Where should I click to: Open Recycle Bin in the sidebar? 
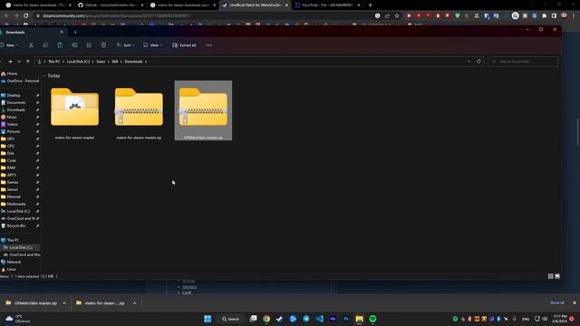[x=16, y=225]
